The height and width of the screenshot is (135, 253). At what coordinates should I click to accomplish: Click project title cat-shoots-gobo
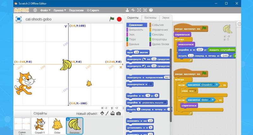[x=38, y=19]
